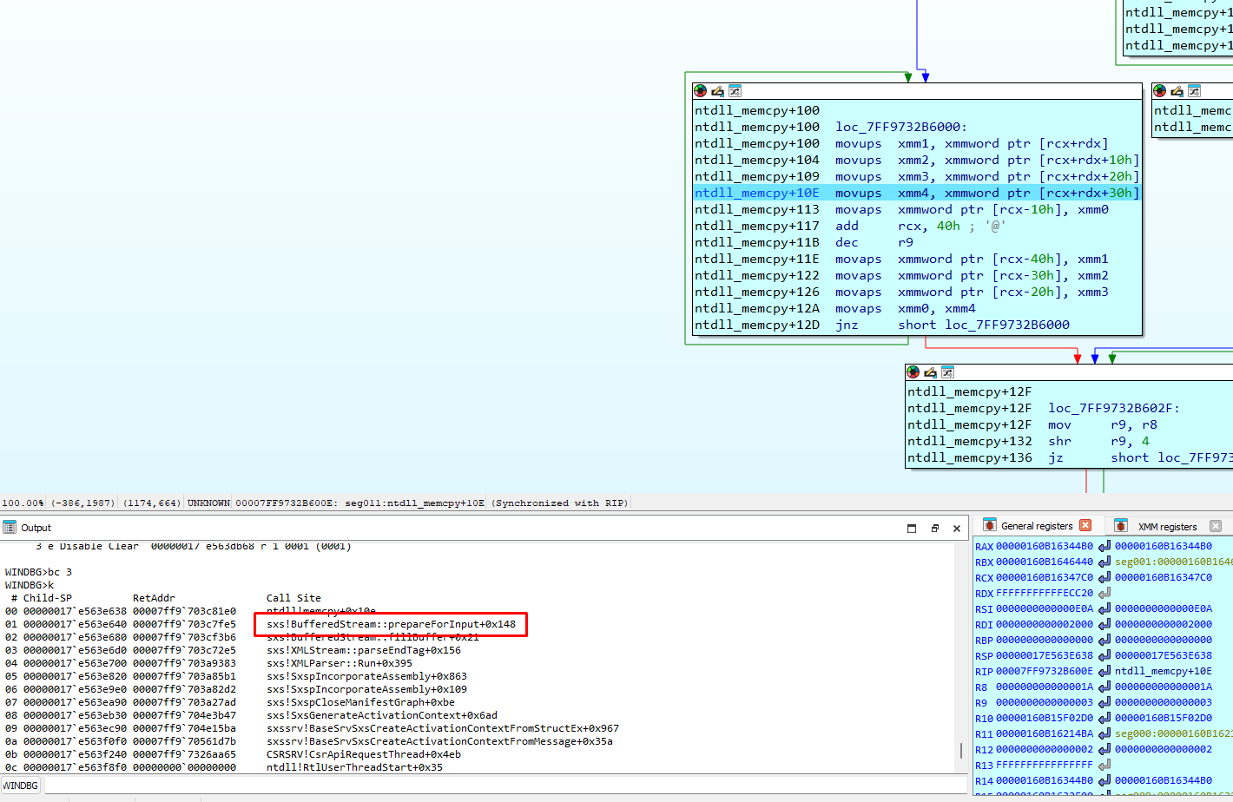Close the XMM registers tab
The width and height of the screenshot is (1233, 802).
1216,526
